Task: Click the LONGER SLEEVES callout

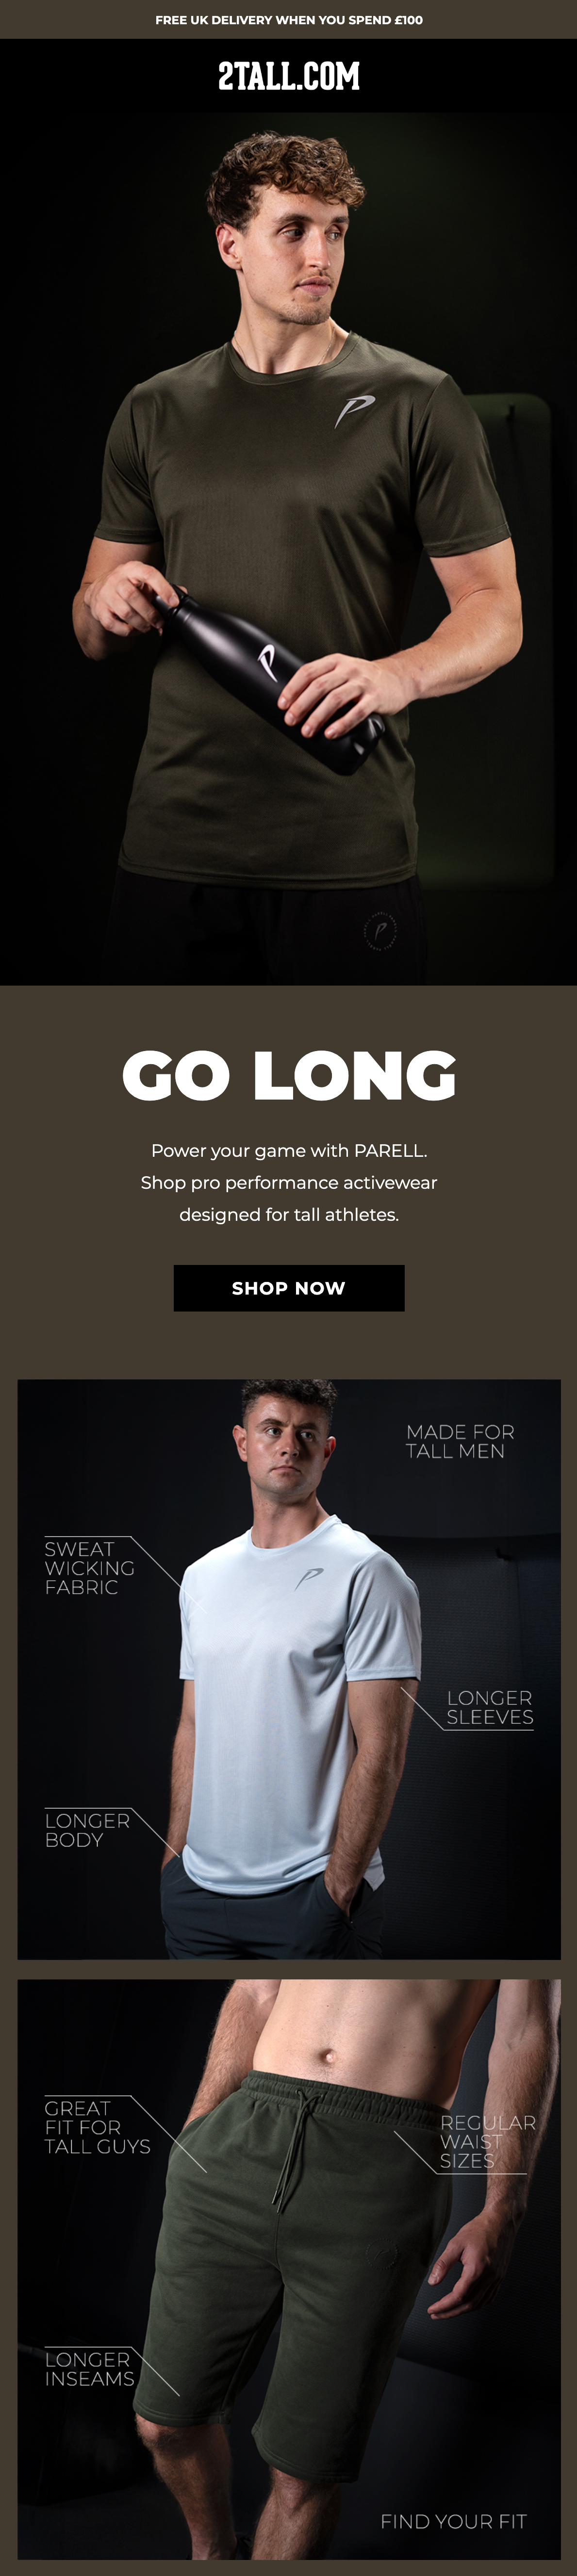Action: pos(489,1707)
